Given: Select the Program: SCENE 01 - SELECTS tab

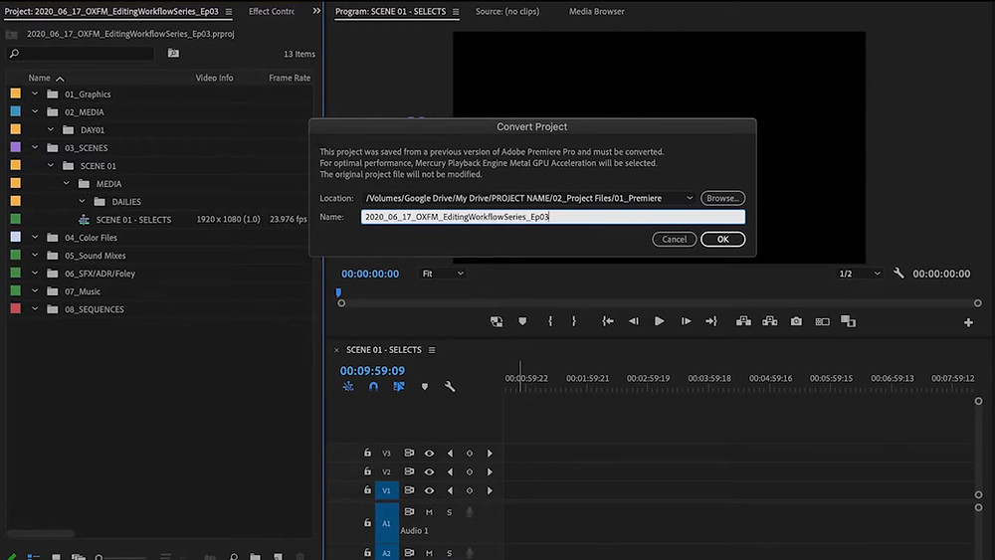Looking at the screenshot, I should [390, 11].
